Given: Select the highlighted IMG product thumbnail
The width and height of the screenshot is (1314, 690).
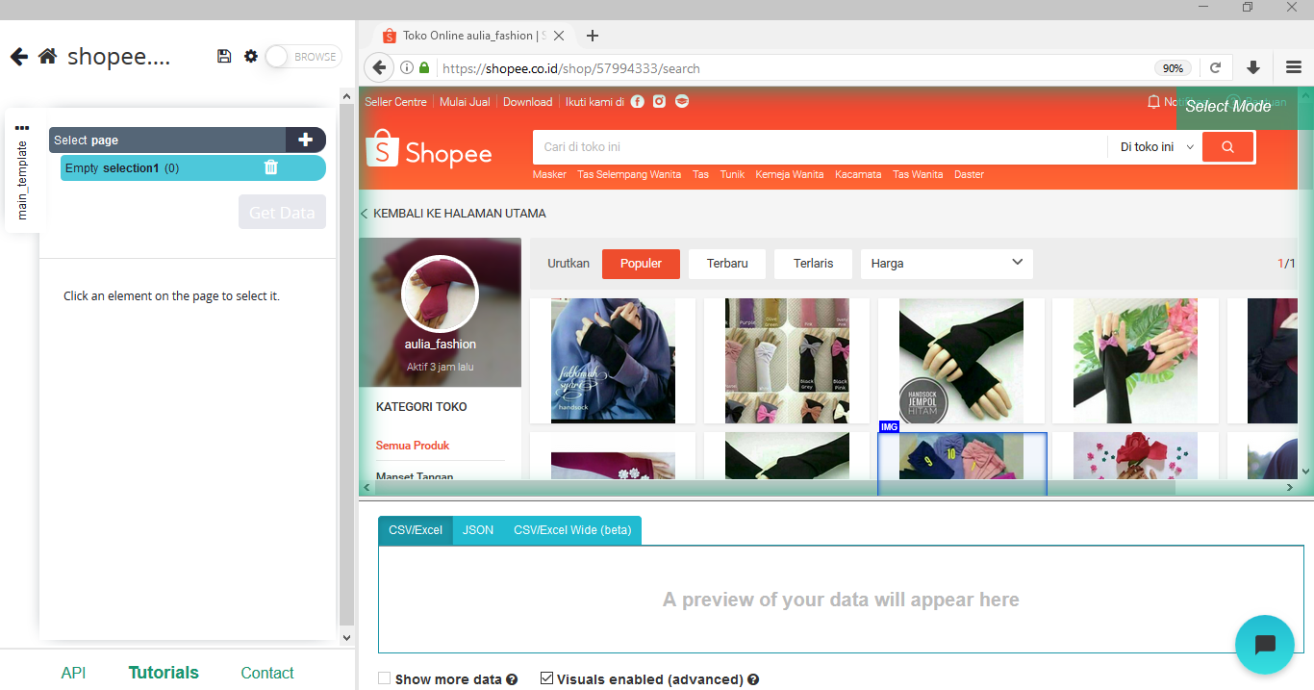Looking at the screenshot, I should pos(962,456).
